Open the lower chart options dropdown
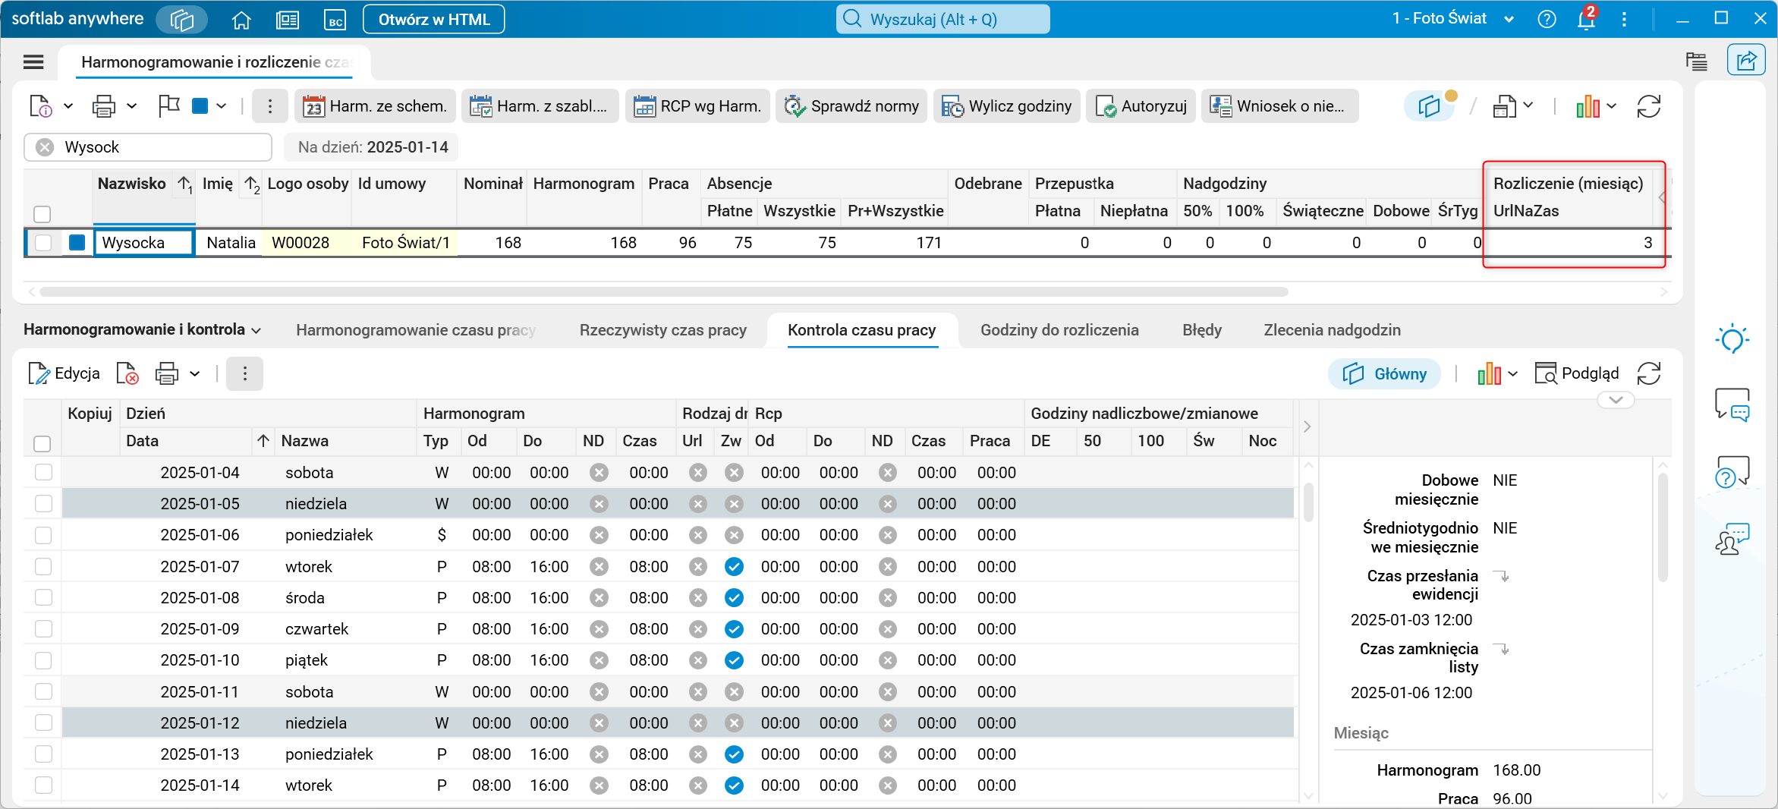Image resolution: width=1778 pixels, height=809 pixels. [1513, 373]
